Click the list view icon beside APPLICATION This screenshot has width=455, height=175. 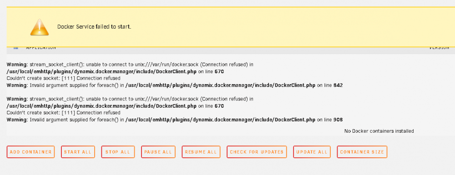click(16, 48)
